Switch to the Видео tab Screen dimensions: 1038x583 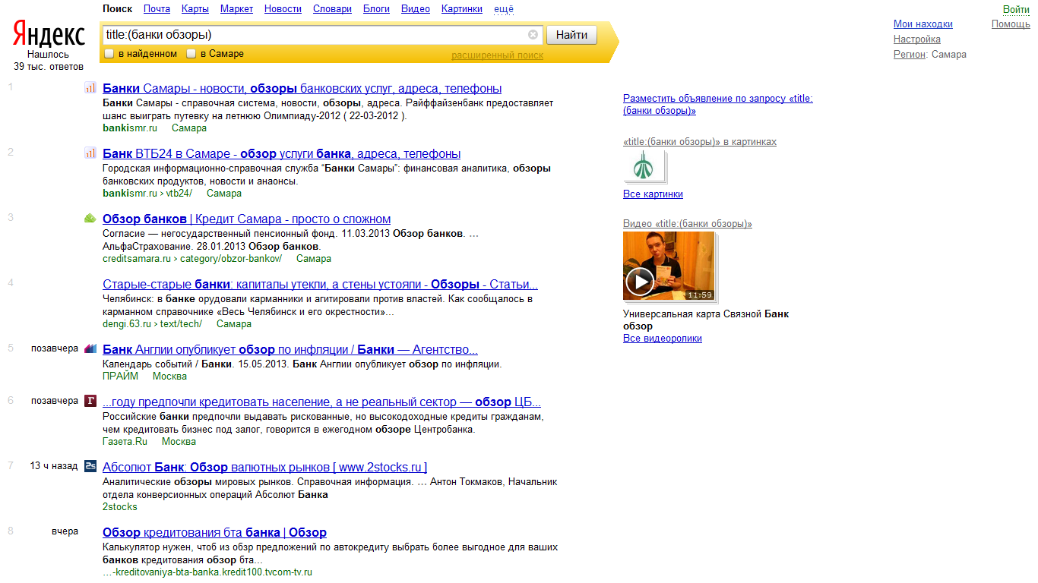pyautogui.click(x=416, y=9)
